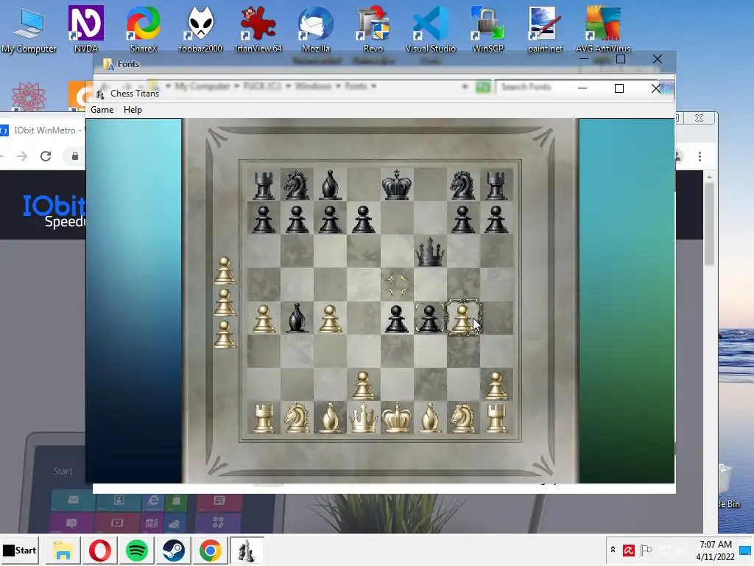Open the Help menu in Chess Titans
The width and height of the screenshot is (754, 566).
point(133,110)
